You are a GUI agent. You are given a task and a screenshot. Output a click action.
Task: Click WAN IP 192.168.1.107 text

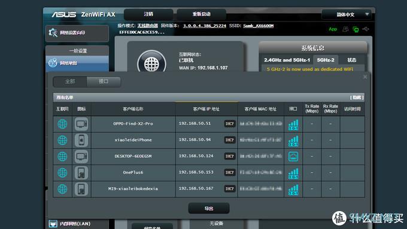[212, 68]
